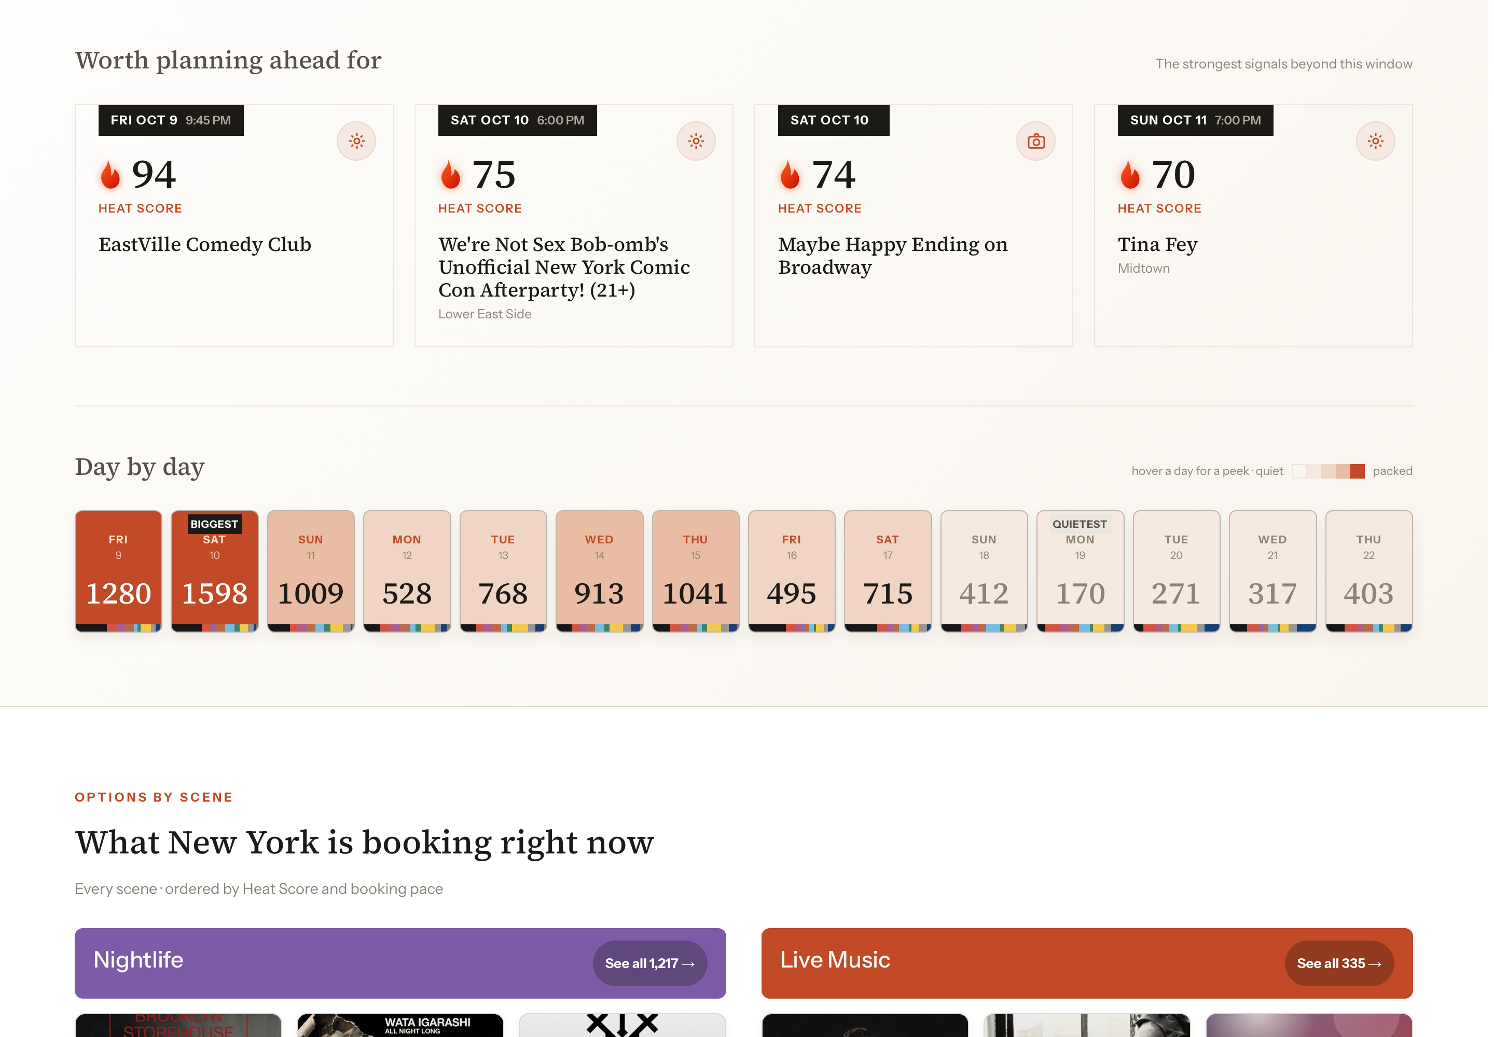This screenshot has height=1037, width=1494.
Task: Click the lightest quiet legend swatch
Action: pyautogui.click(x=1299, y=471)
